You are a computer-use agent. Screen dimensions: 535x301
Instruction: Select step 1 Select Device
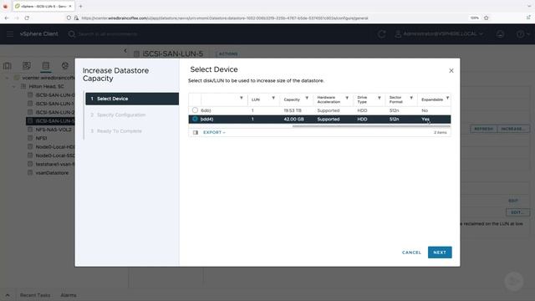132,99
